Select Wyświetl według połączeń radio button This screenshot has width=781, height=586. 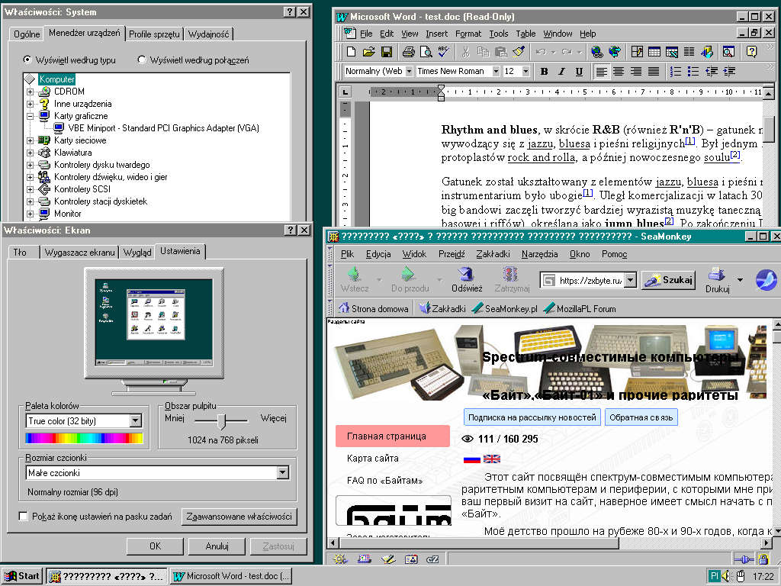(x=142, y=60)
